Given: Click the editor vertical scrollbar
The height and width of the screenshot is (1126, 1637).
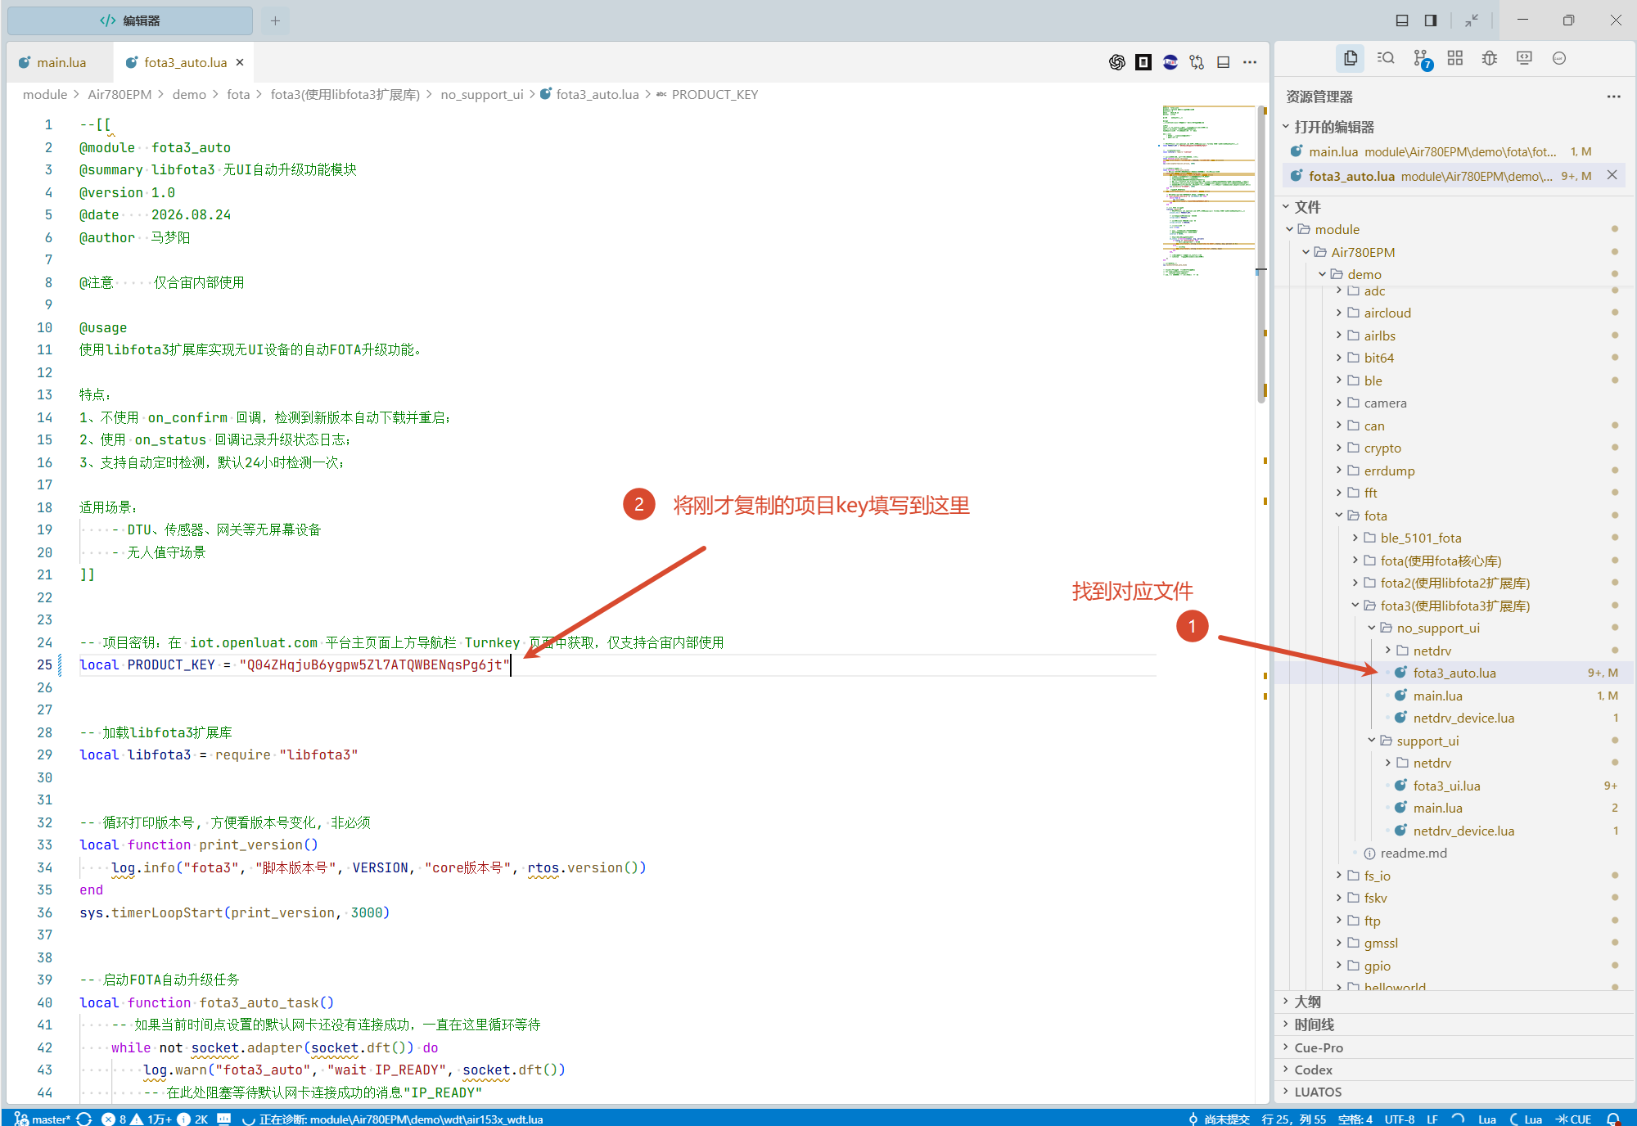Looking at the screenshot, I should pyautogui.click(x=1261, y=254).
